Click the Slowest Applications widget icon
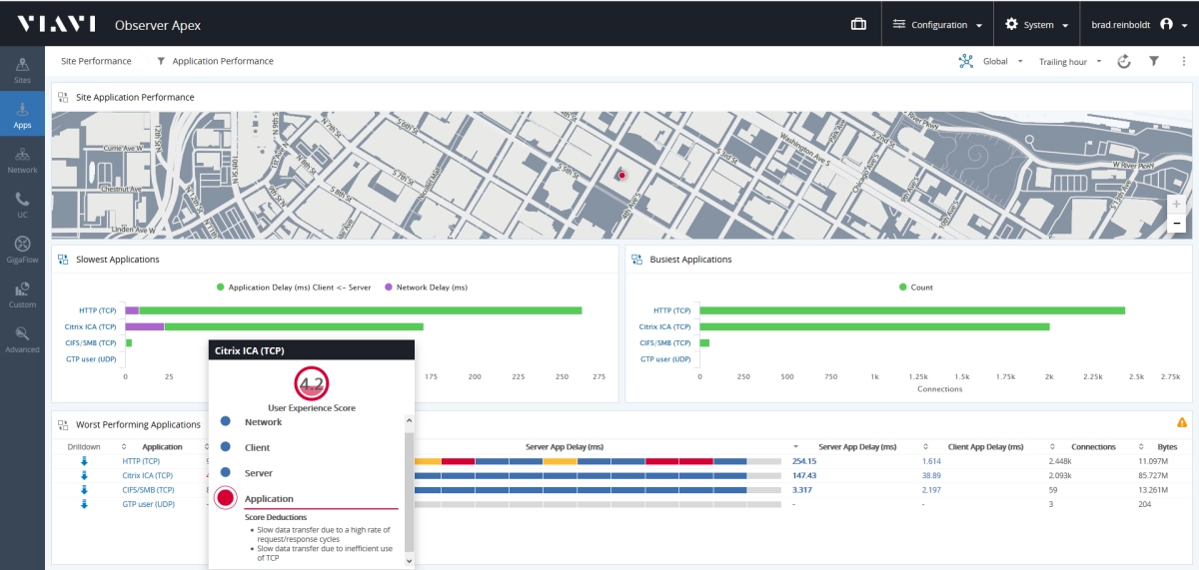This screenshot has width=1199, height=570. coord(63,259)
